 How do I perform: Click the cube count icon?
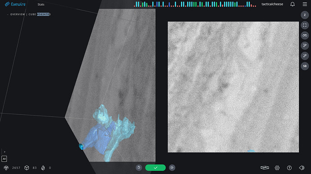(x=27, y=168)
